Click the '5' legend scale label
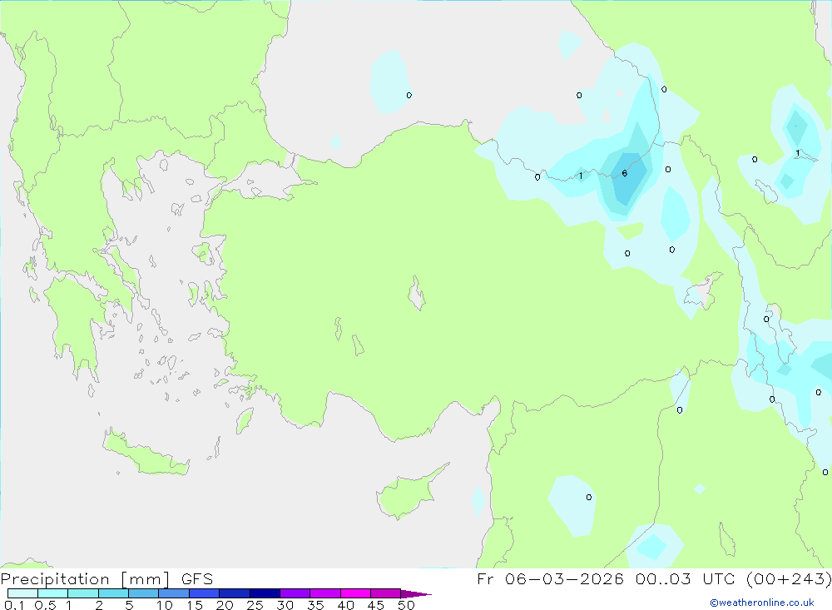Viewport: 832px width, 610px height. pyautogui.click(x=129, y=605)
